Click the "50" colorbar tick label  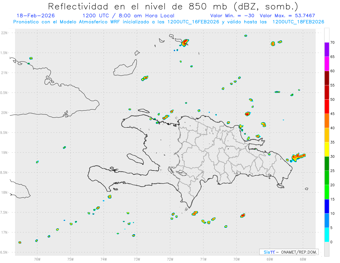click(x=332, y=100)
